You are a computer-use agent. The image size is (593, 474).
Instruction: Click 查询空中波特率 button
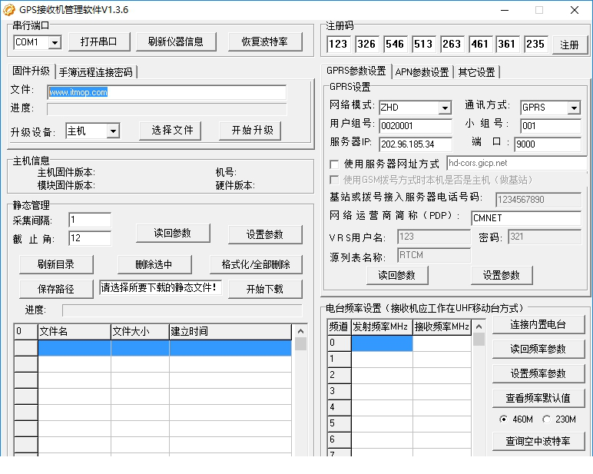coord(538,441)
